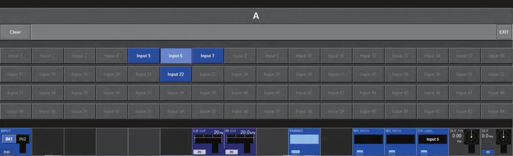Click the DLY FIN rotary knob
This screenshot has height=156, width=513.
(x=472, y=137)
